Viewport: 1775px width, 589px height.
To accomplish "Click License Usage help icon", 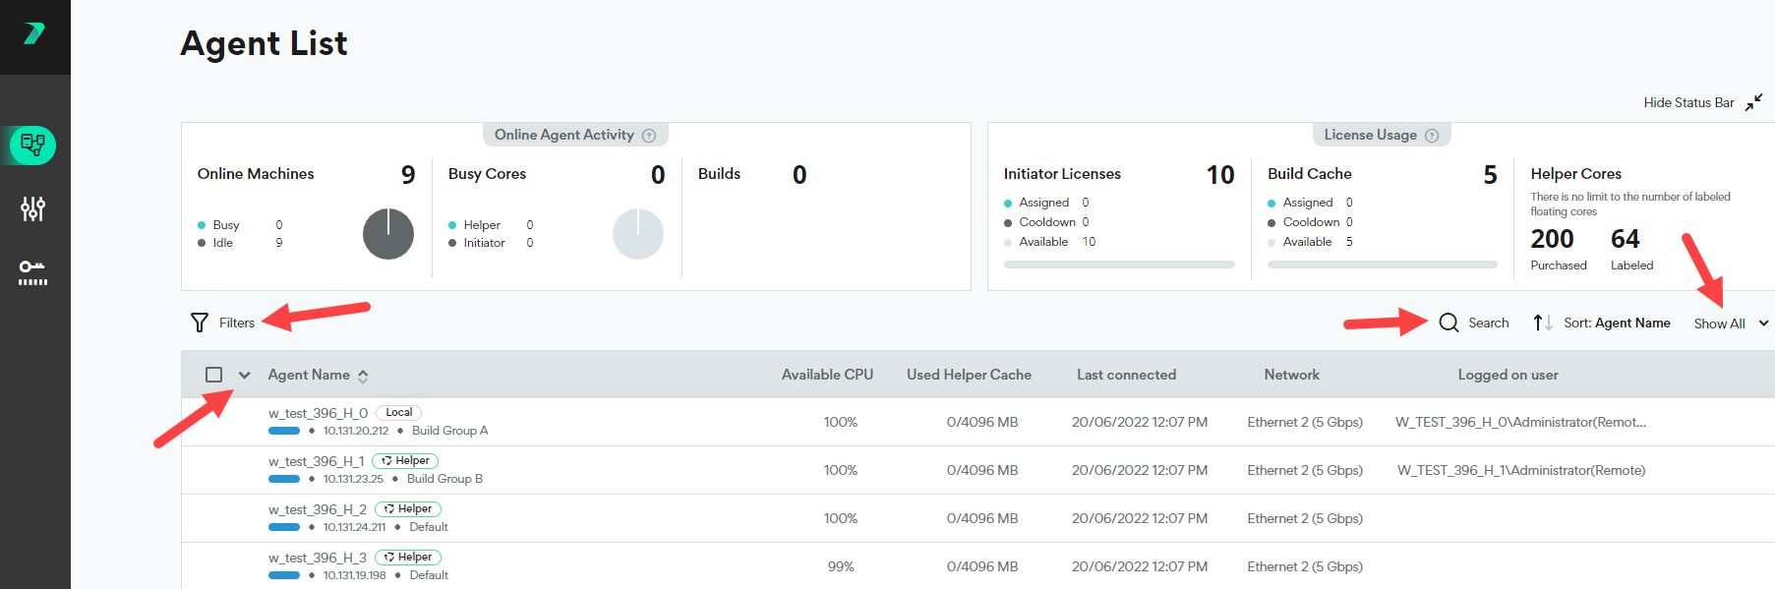I will pyautogui.click(x=1432, y=136).
